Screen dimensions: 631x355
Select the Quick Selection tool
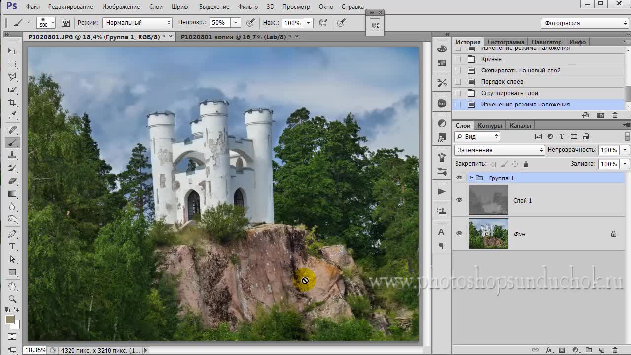(12, 90)
